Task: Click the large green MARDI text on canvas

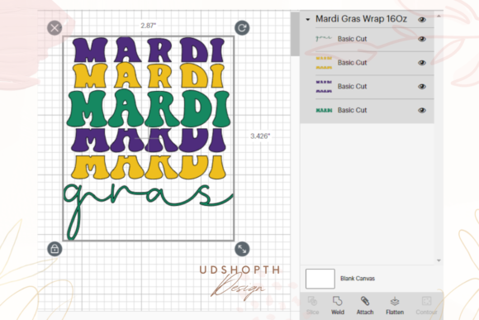Action: pyautogui.click(x=149, y=108)
